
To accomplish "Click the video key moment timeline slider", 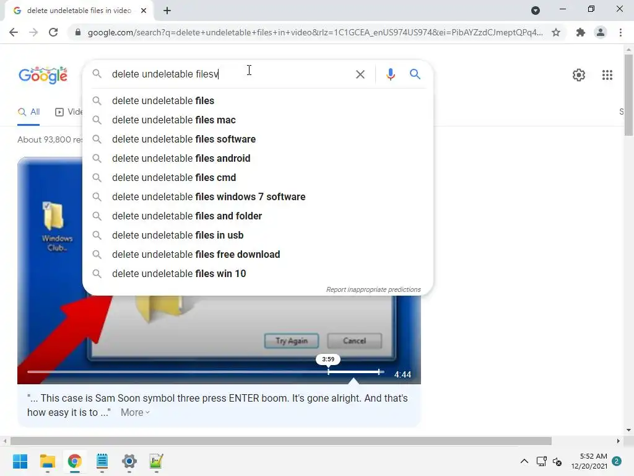I will tap(206, 372).
